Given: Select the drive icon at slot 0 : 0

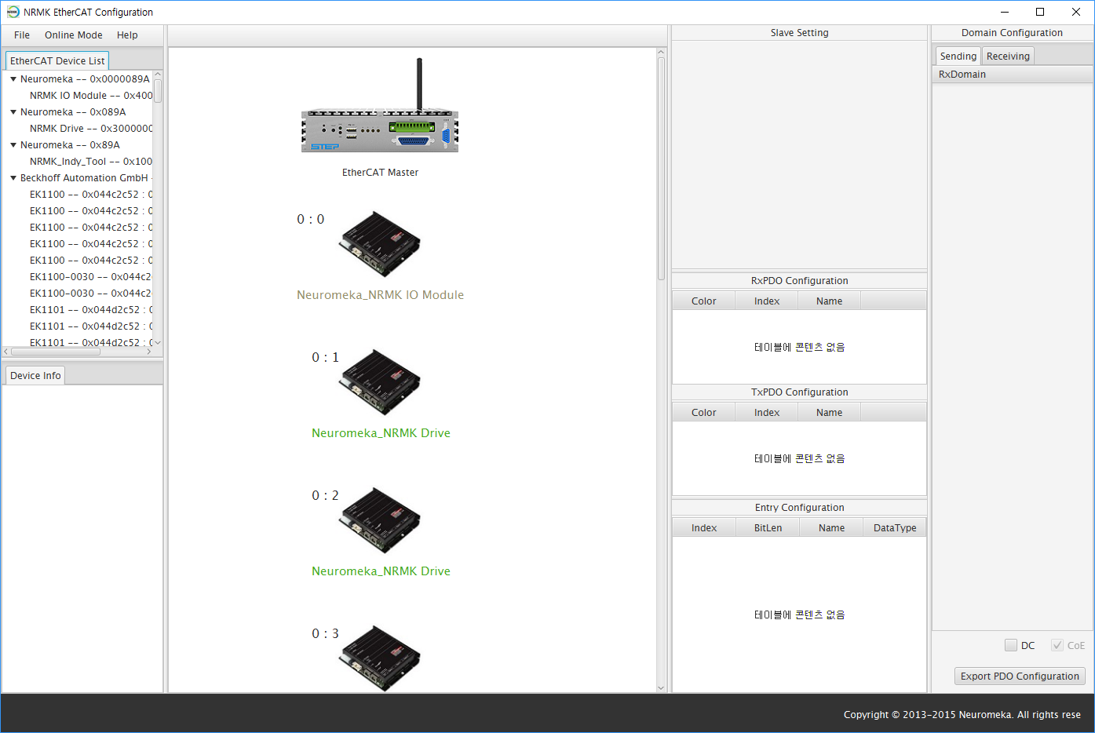Looking at the screenshot, I should (x=380, y=243).
